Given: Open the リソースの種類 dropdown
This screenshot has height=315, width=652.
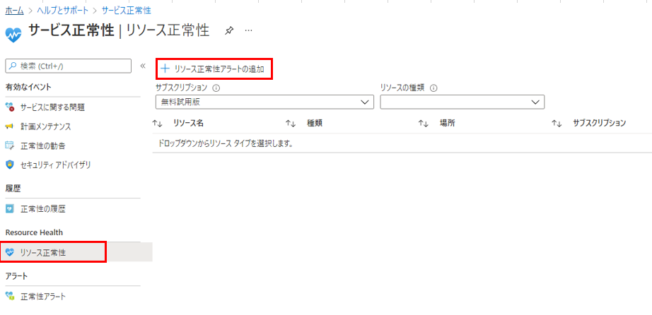Looking at the screenshot, I should coord(462,102).
